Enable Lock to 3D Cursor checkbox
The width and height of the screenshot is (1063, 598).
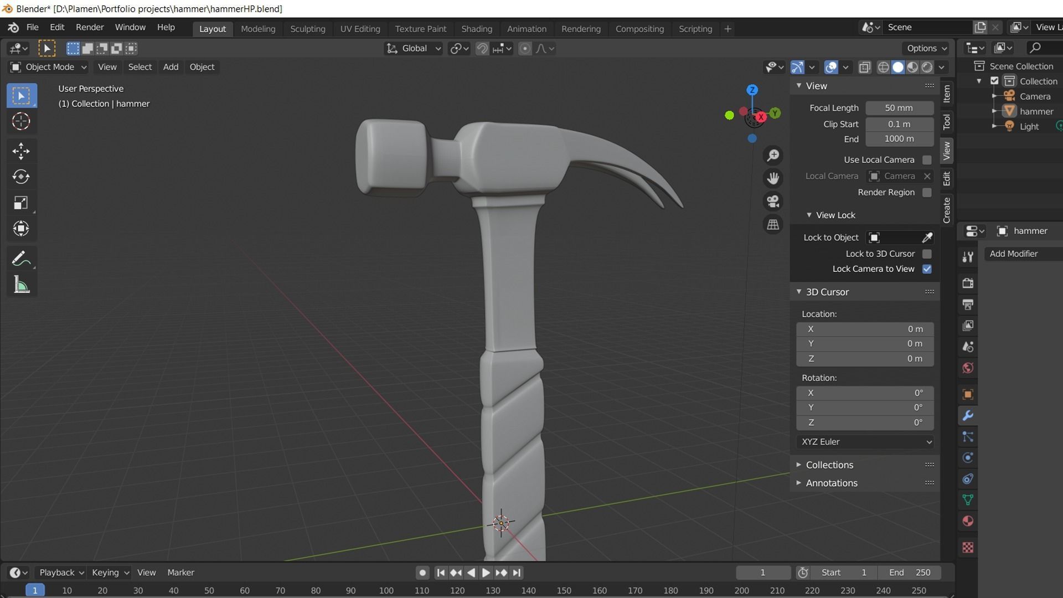927,254
